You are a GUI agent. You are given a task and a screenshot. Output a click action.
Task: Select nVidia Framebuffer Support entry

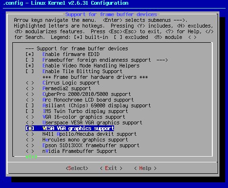tap(79, 151)
